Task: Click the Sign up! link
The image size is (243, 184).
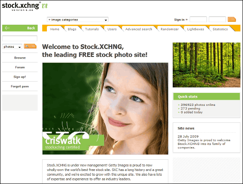Action: point(20,77)
